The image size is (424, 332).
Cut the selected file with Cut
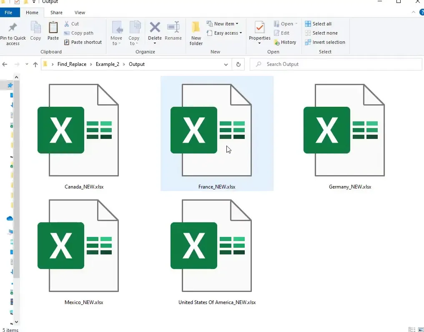(x=72, y=24)
